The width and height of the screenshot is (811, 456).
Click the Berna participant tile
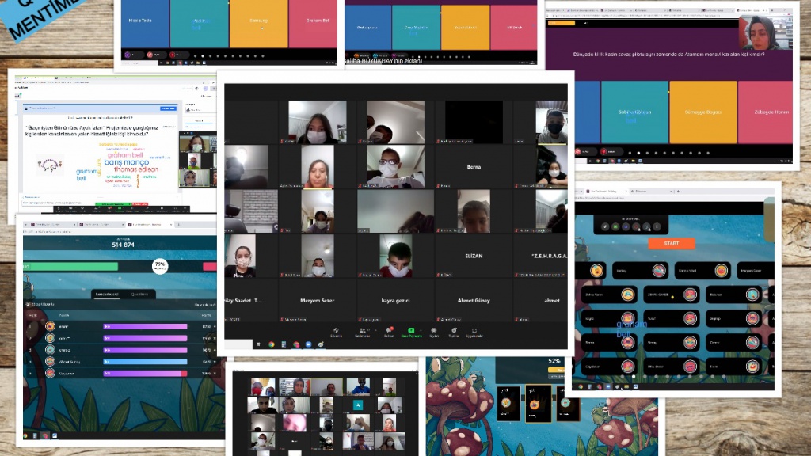click(474, 167)
